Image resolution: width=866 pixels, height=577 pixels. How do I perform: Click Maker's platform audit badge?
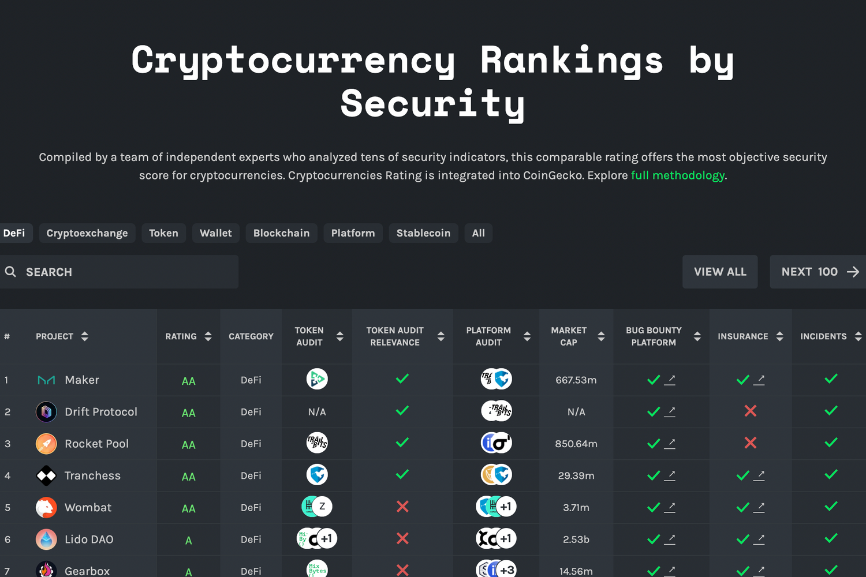pos(496,379)
